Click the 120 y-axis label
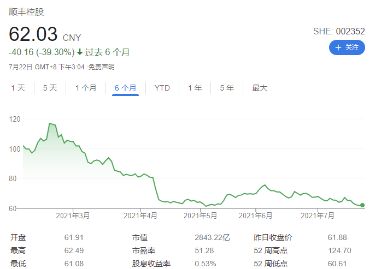This screenshot has height=269, width=381. [x=15, y=119]
